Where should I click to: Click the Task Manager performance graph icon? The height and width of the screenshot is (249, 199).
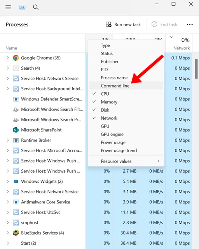tap(22, 7)
